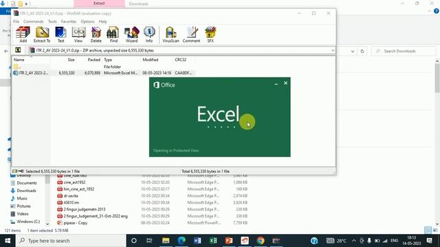
Task: Select the ITR 2_AY 2023-2... Excel file row
Action: click(104, 73)
